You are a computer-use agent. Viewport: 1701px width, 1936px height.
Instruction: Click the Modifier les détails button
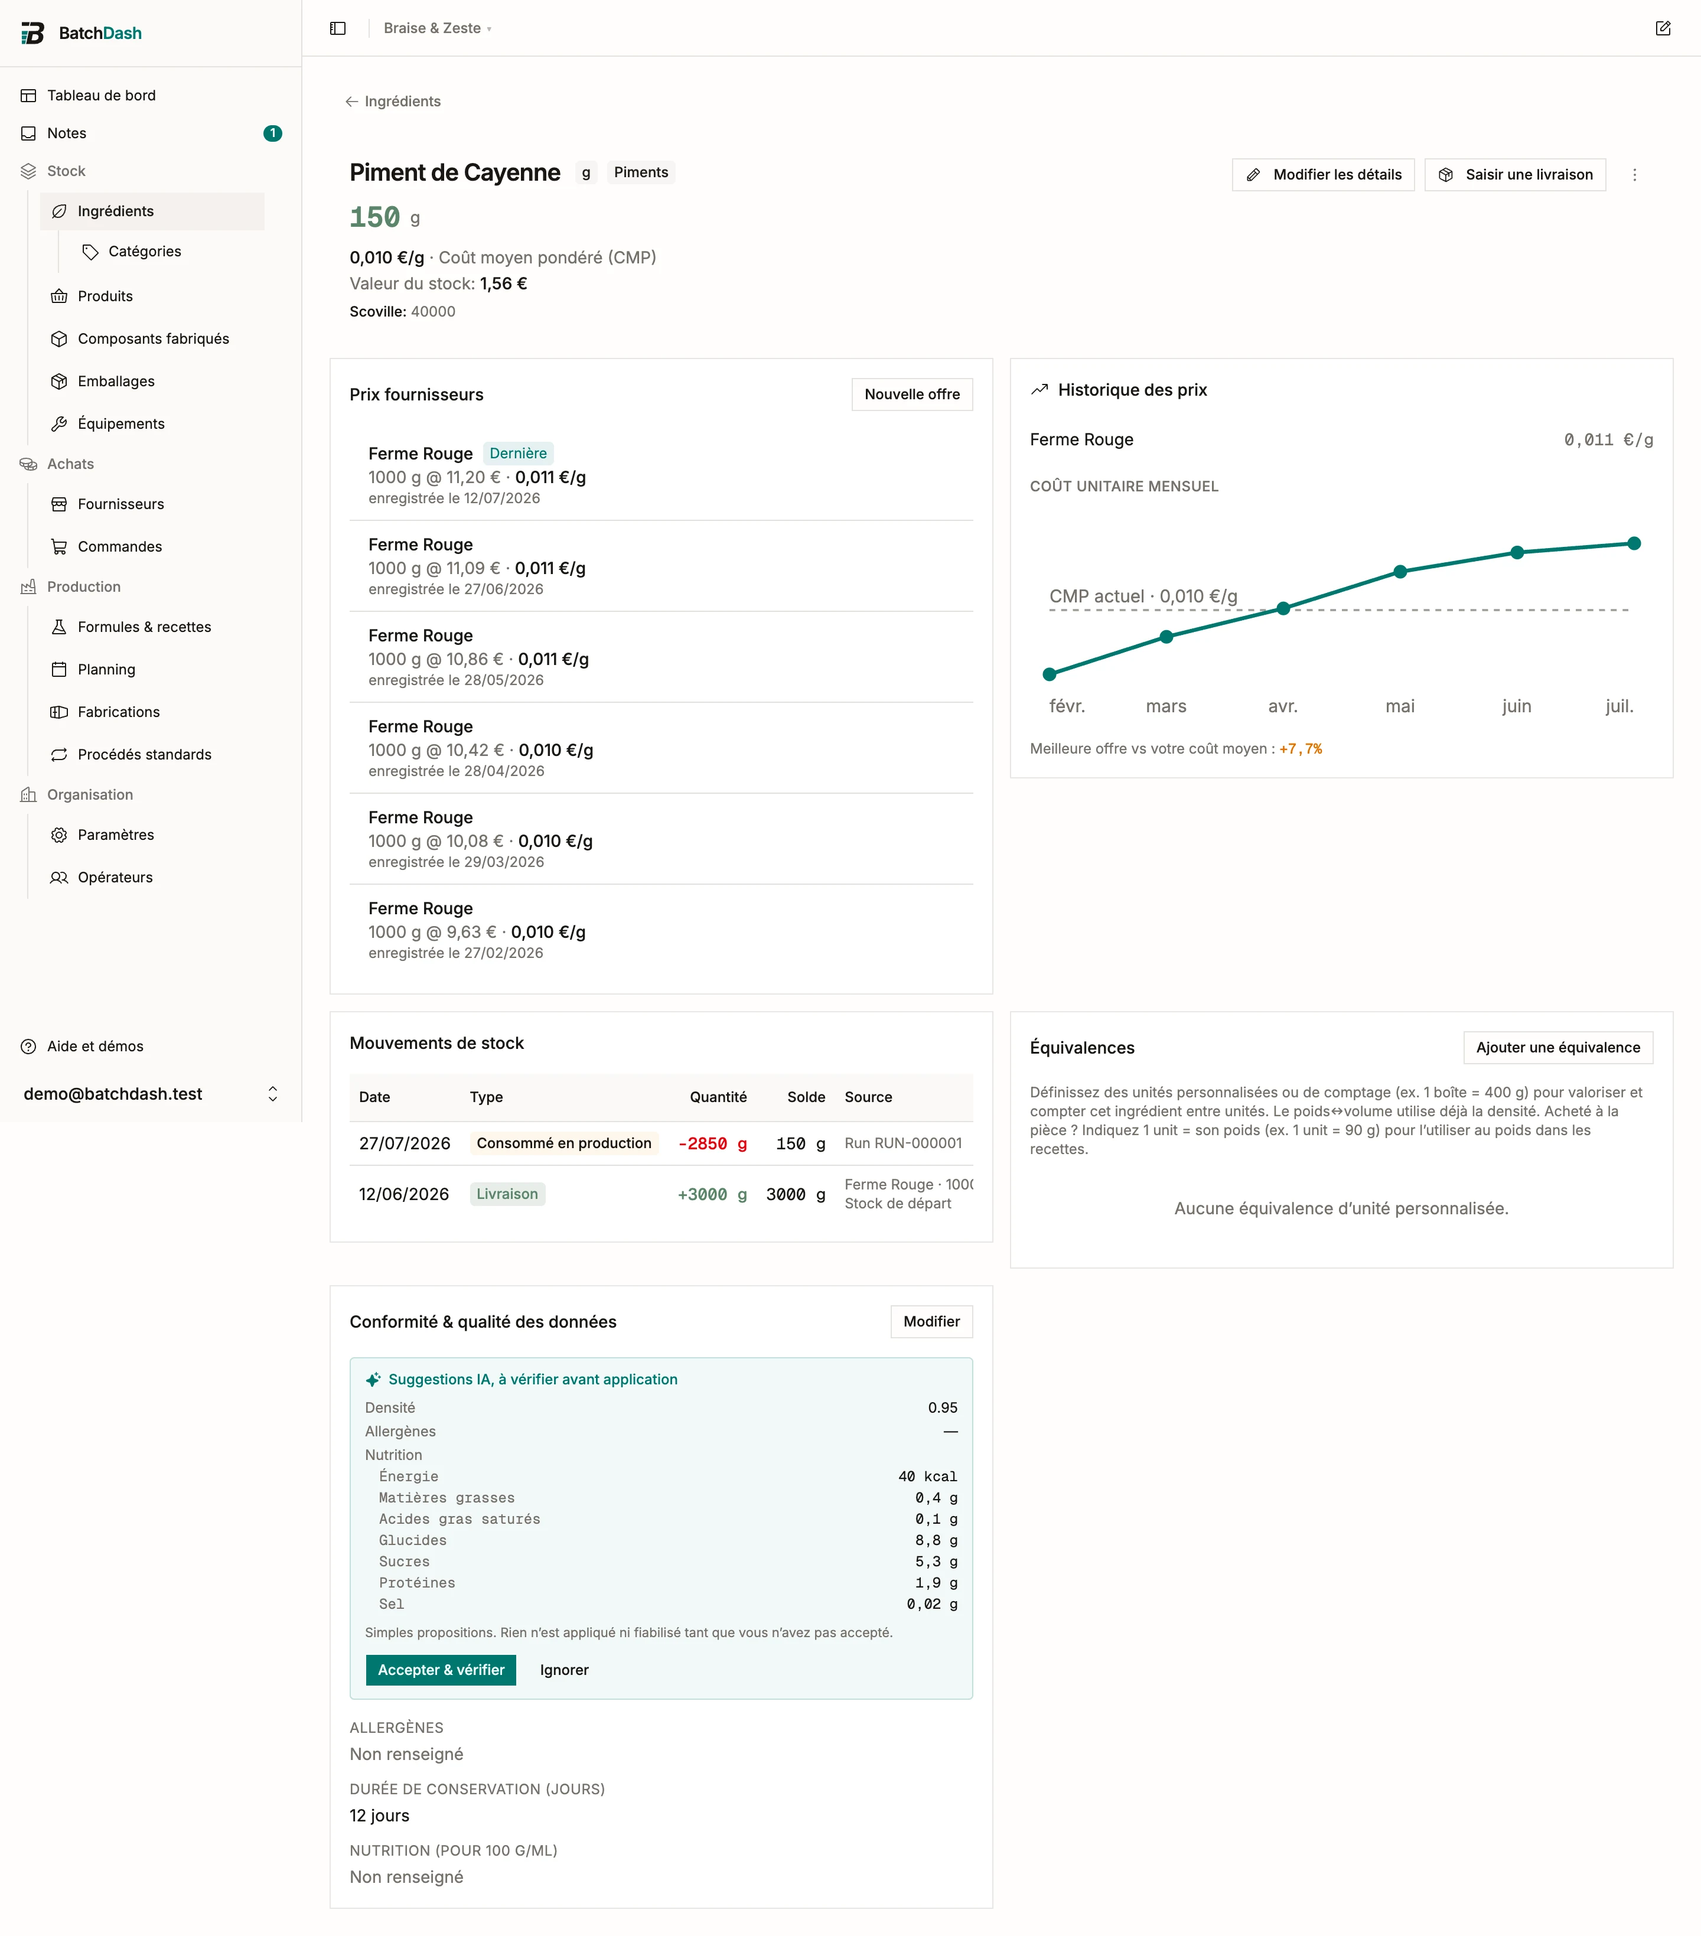click(1323, 175)
